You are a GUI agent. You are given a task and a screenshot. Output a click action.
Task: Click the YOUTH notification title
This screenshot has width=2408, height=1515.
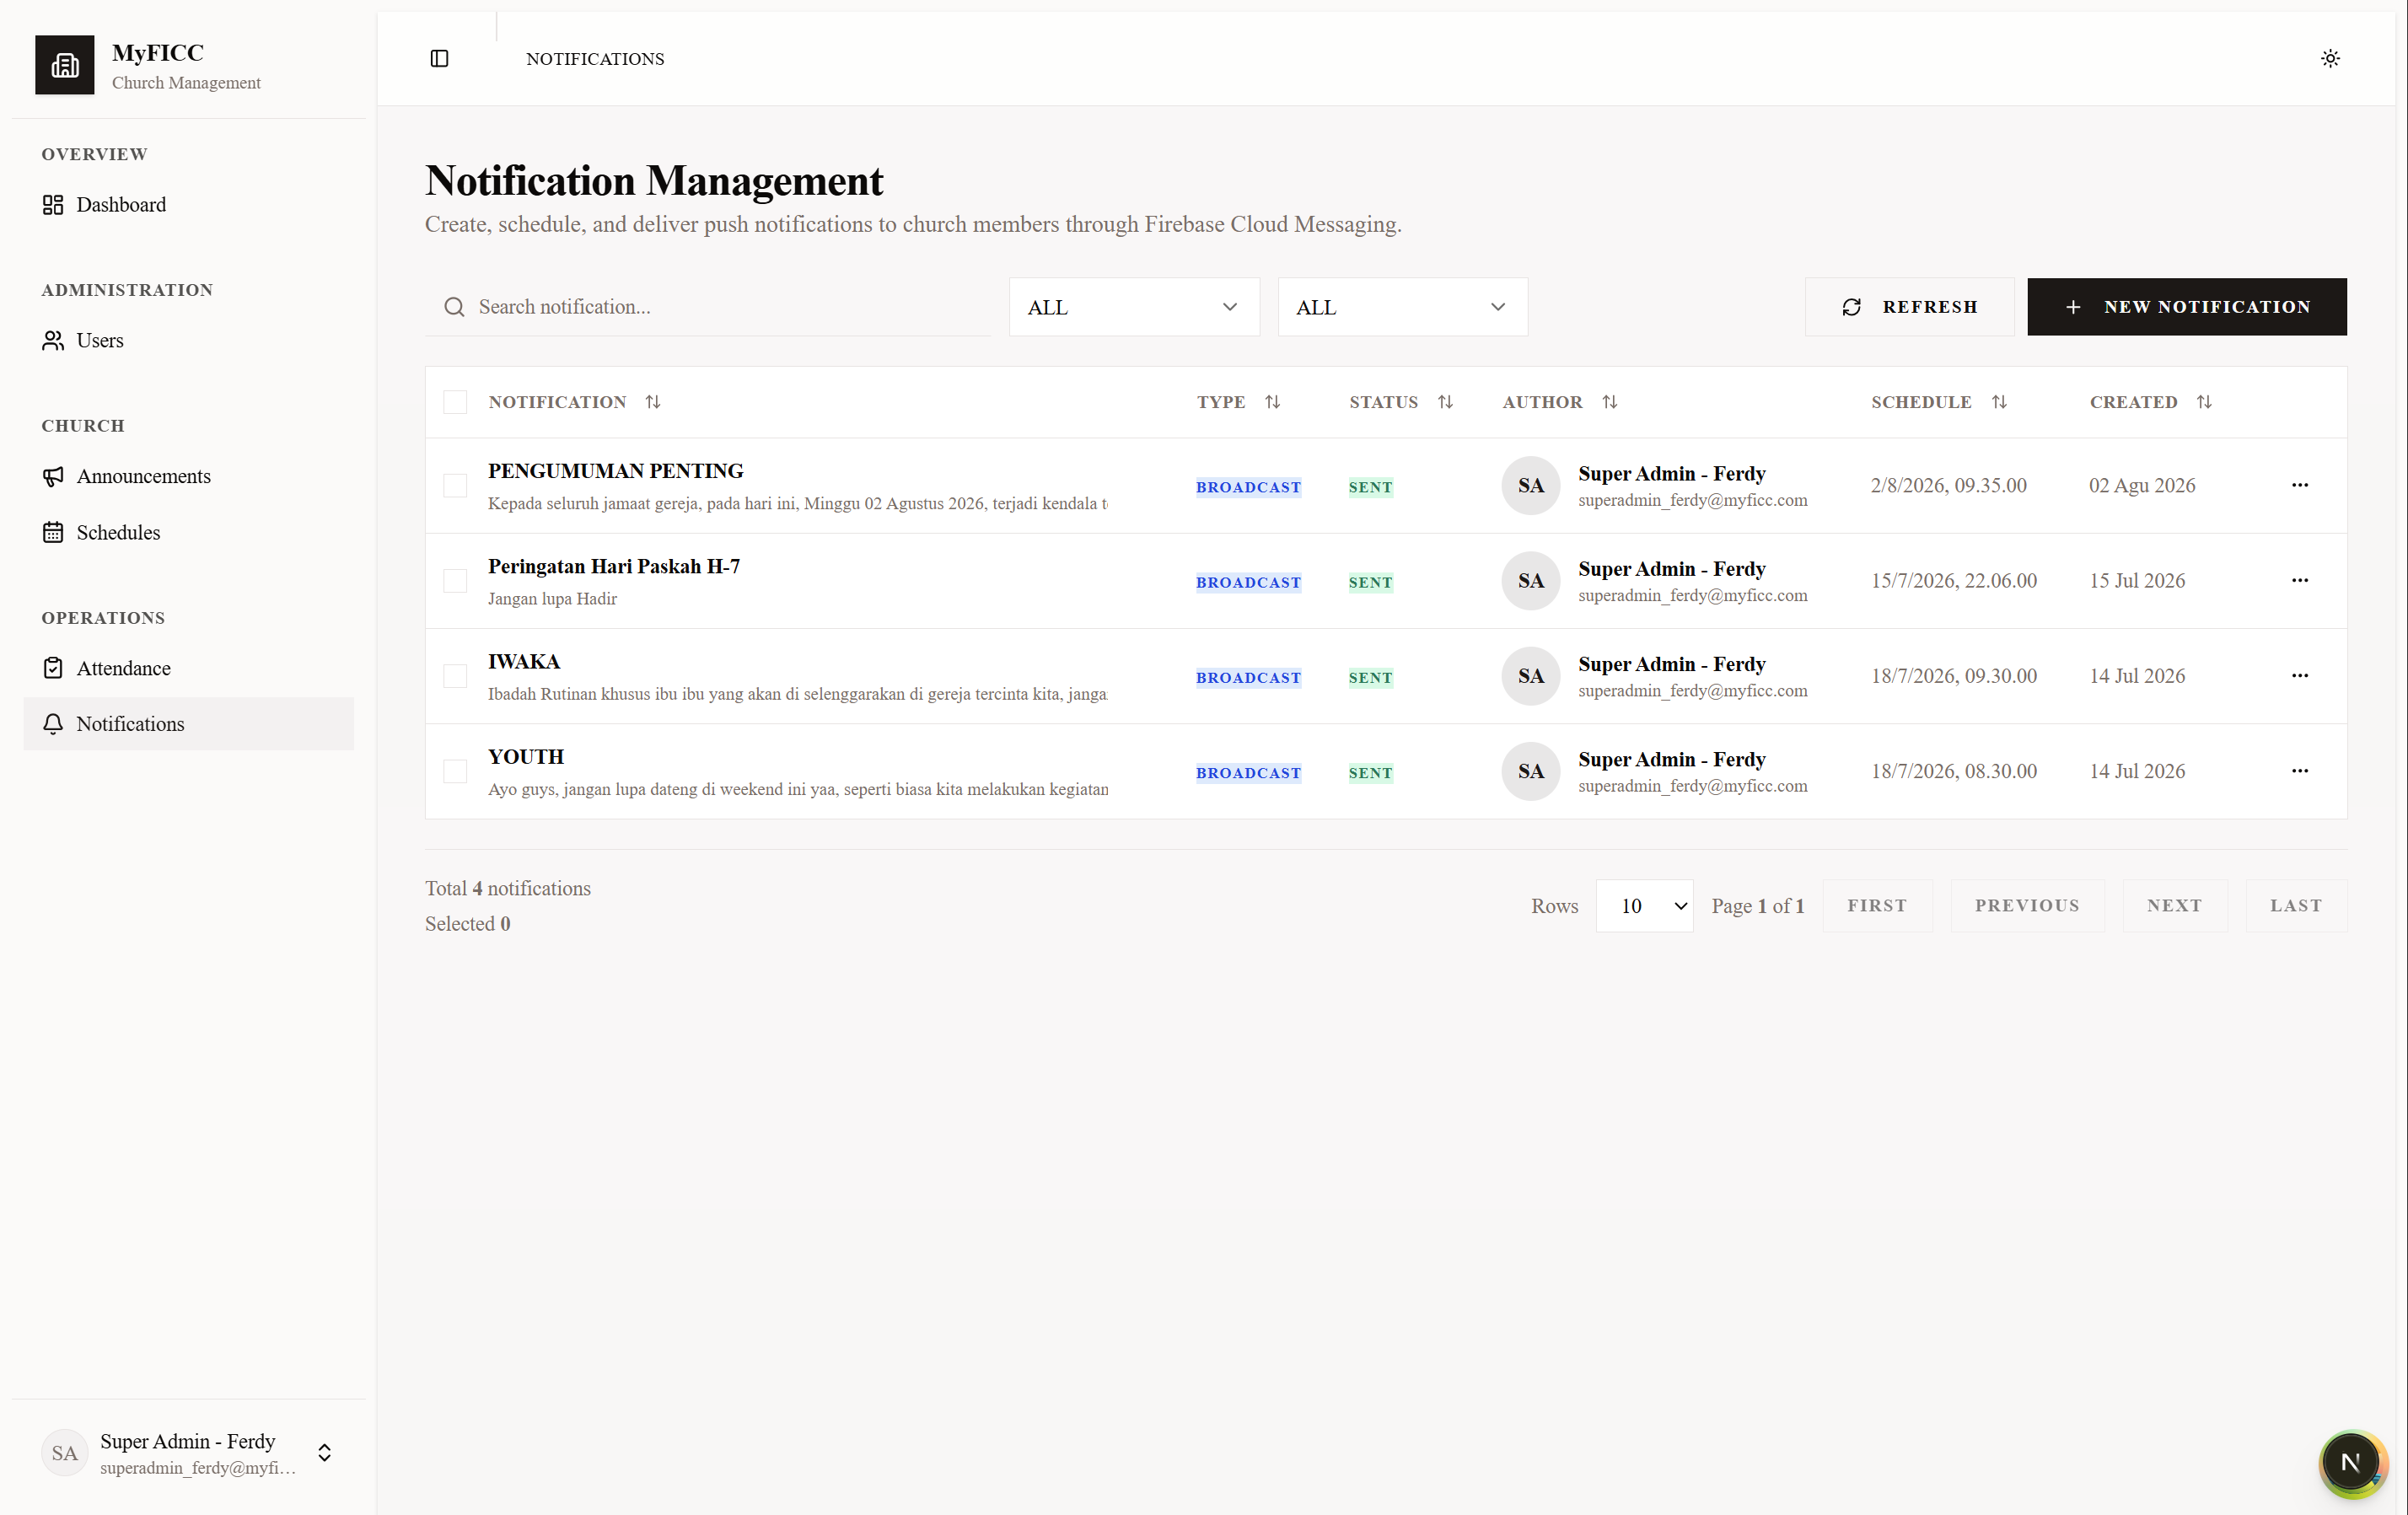click(526, 757)
